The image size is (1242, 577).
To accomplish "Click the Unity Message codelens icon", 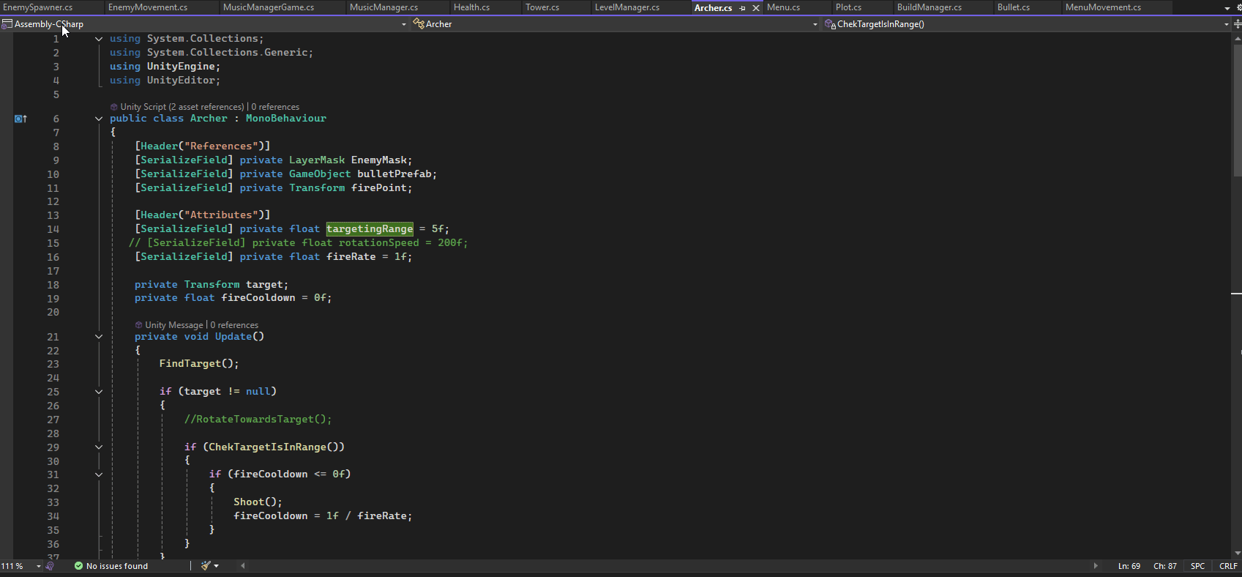I will pos(138,325).
